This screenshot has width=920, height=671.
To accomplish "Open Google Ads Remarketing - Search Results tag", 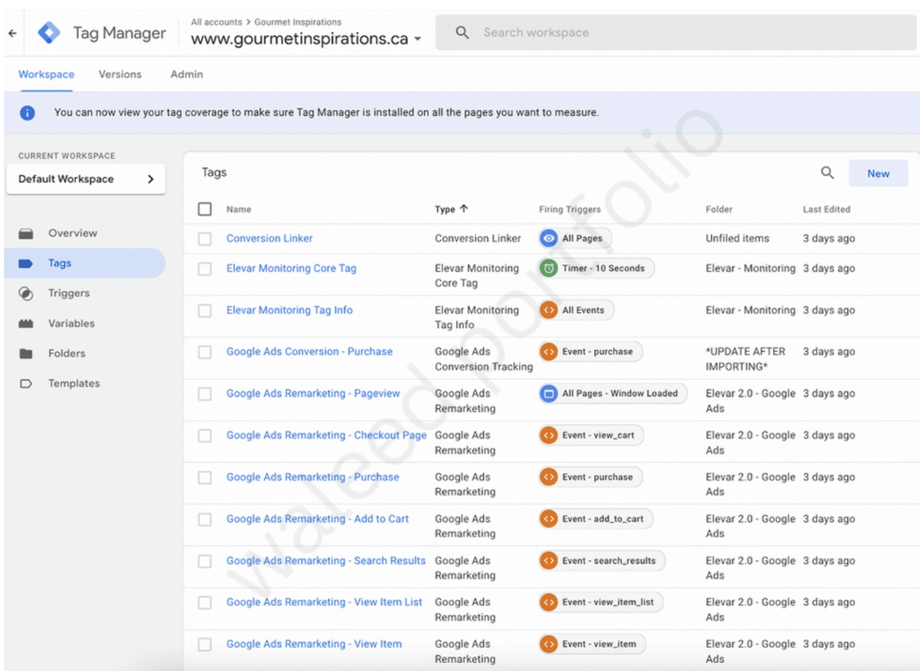I will [x=326, y=561].
